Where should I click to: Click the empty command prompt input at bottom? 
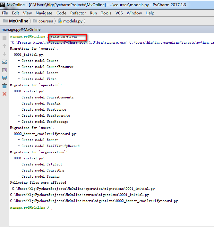[52, 208]
